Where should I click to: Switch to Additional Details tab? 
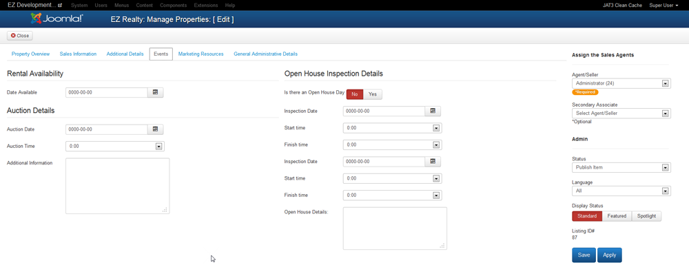coord(125,54)
